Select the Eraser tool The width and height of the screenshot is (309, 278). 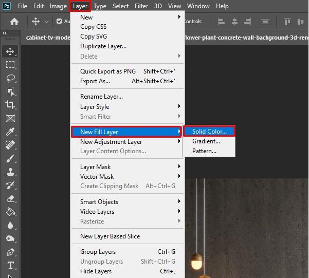click(11, 198)
